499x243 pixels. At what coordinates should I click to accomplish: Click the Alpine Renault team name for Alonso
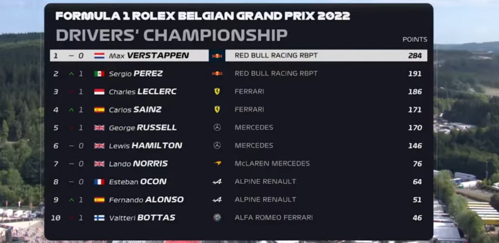pos(265,200)
